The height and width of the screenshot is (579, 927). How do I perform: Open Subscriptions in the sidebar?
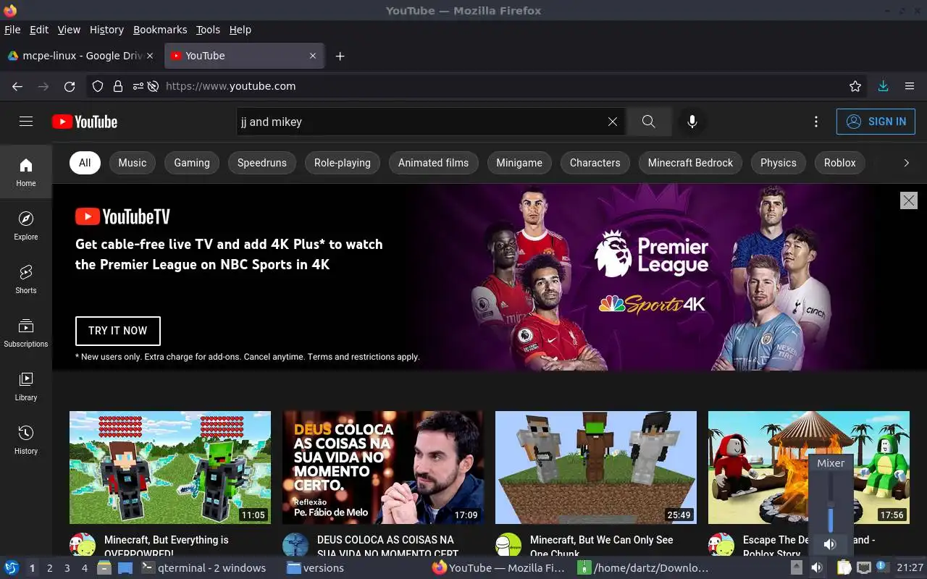(26, 332)
